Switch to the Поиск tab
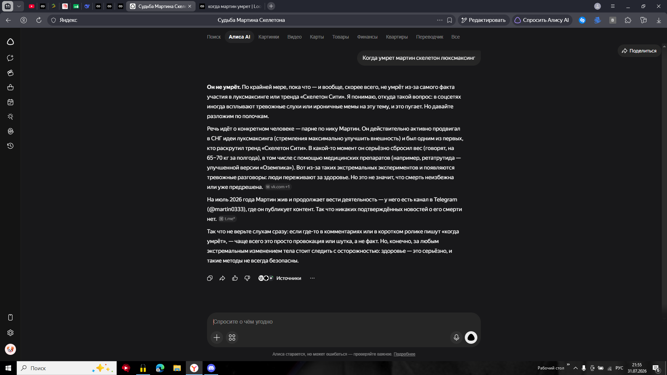667x375 pixels. pyautogui.click(x=214, y=37)
